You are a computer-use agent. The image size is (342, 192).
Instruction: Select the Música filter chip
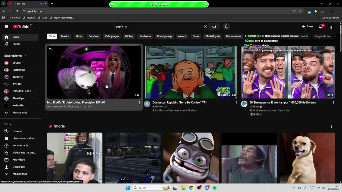pos(65,36)
